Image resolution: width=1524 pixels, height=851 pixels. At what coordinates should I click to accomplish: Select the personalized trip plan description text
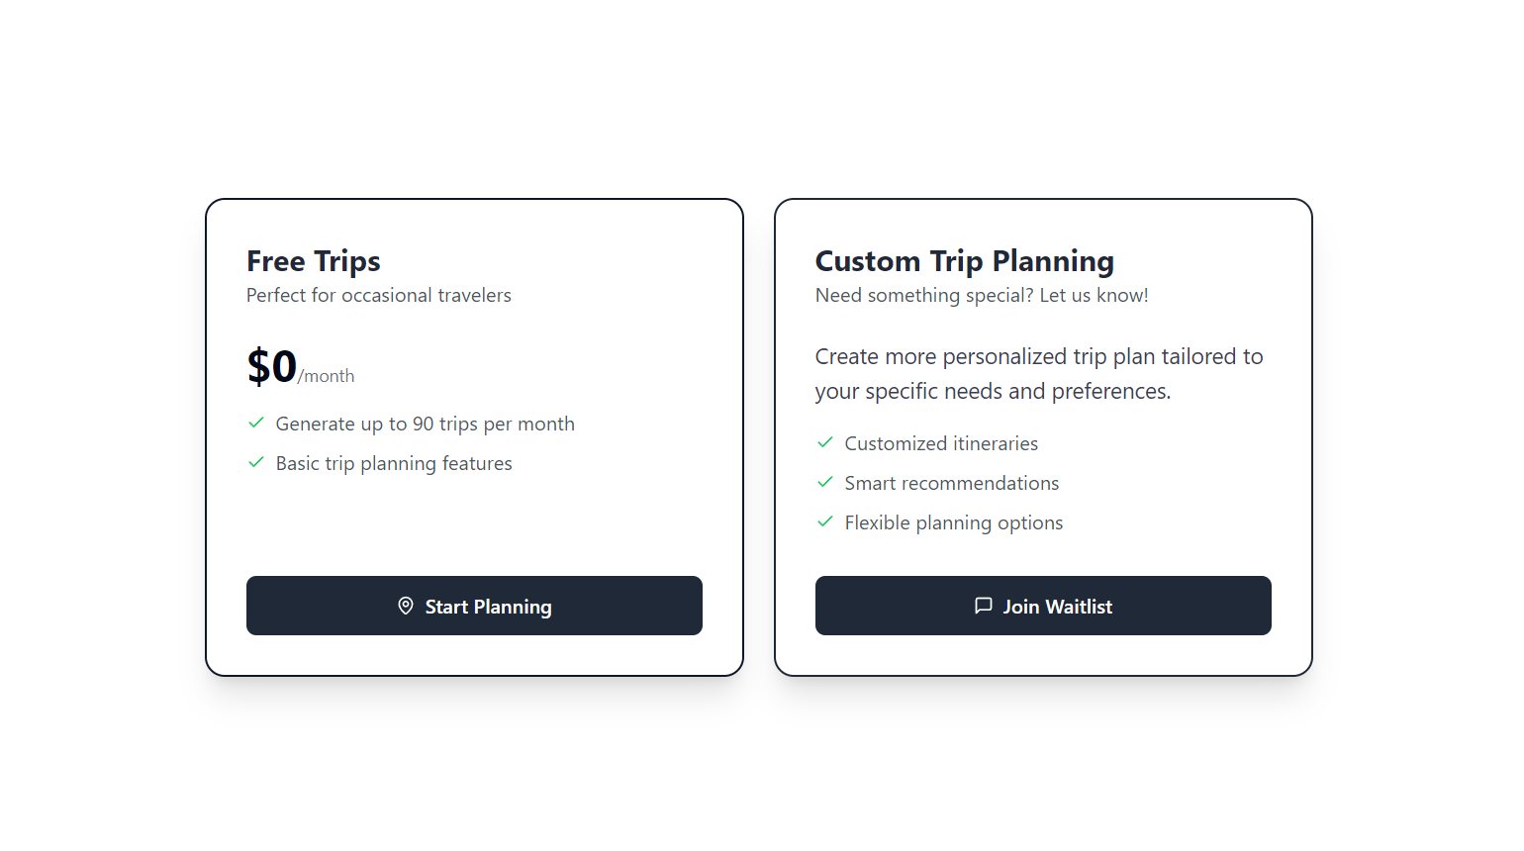point(1038,373)
